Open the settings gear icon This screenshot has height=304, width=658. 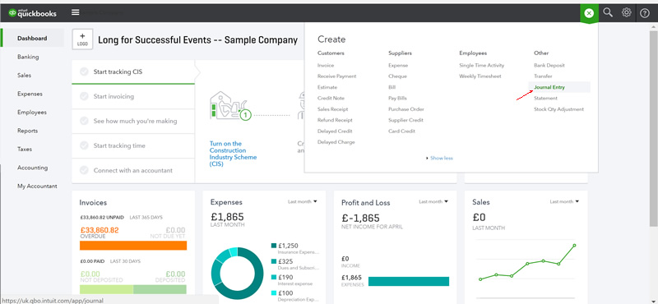[x=626, y=12]
